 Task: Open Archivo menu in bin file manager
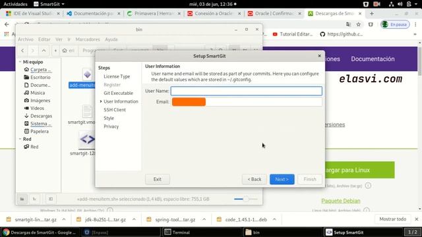point(26,39)
